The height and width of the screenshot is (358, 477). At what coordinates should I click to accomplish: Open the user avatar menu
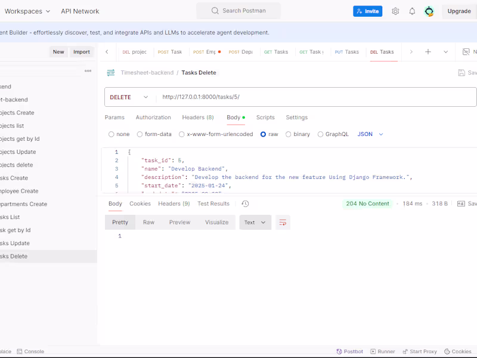pyautogui.click(x=429, y=11)
